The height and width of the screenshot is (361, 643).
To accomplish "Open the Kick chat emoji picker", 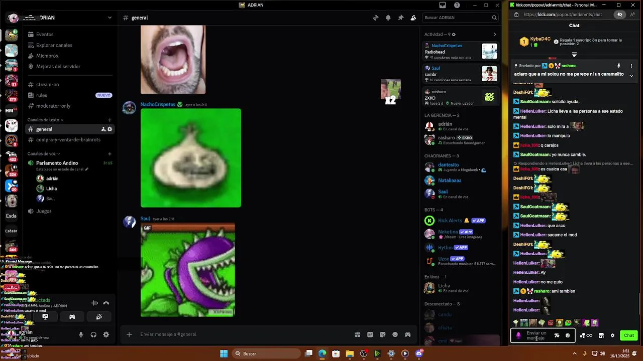I will (568, 335).
